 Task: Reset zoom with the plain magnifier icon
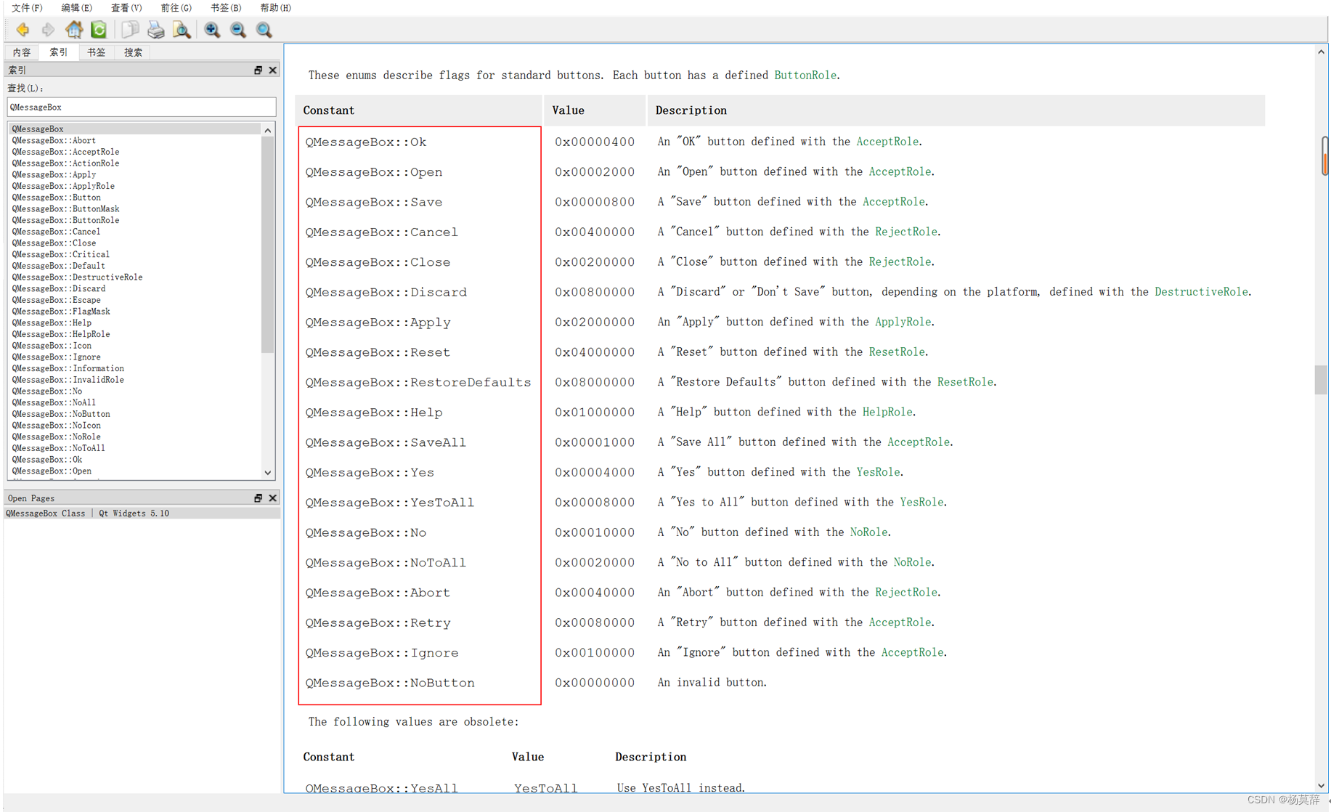tap(264, 30)
